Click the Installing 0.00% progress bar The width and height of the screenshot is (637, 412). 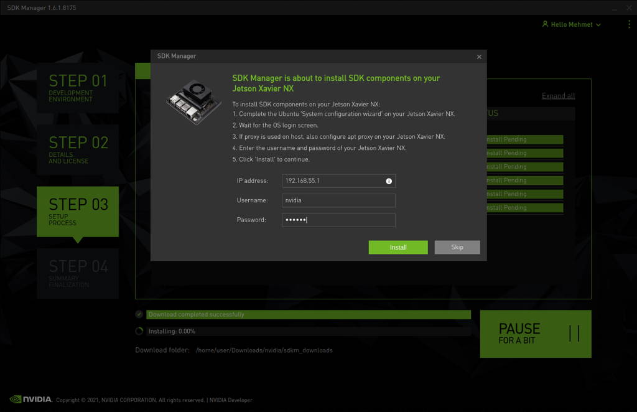point(309,331)
